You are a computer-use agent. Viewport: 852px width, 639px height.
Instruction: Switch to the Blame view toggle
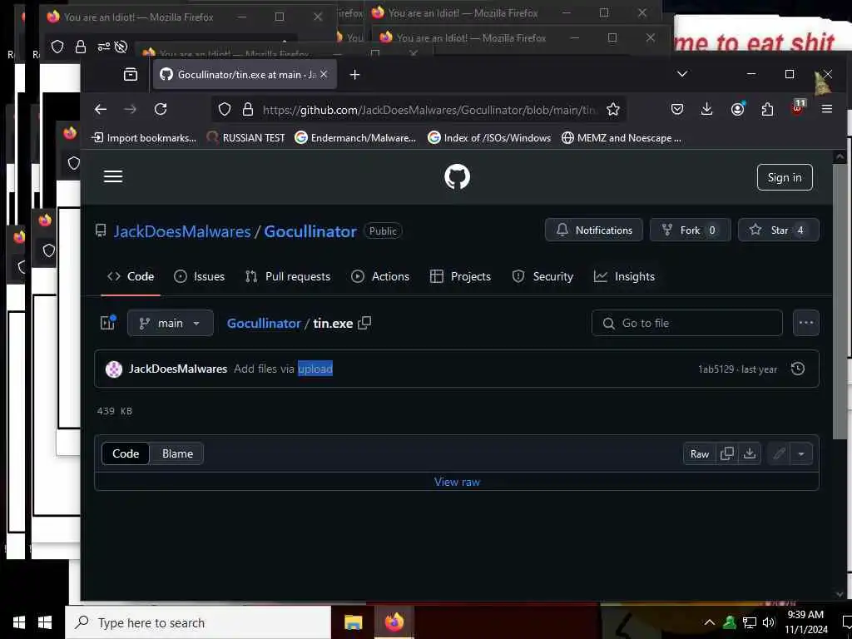click(177, 453)
